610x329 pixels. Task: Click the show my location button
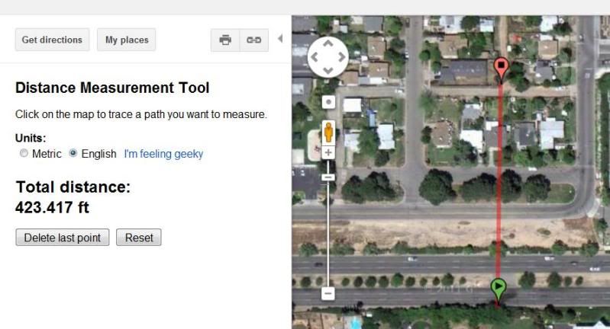(328, 102)
